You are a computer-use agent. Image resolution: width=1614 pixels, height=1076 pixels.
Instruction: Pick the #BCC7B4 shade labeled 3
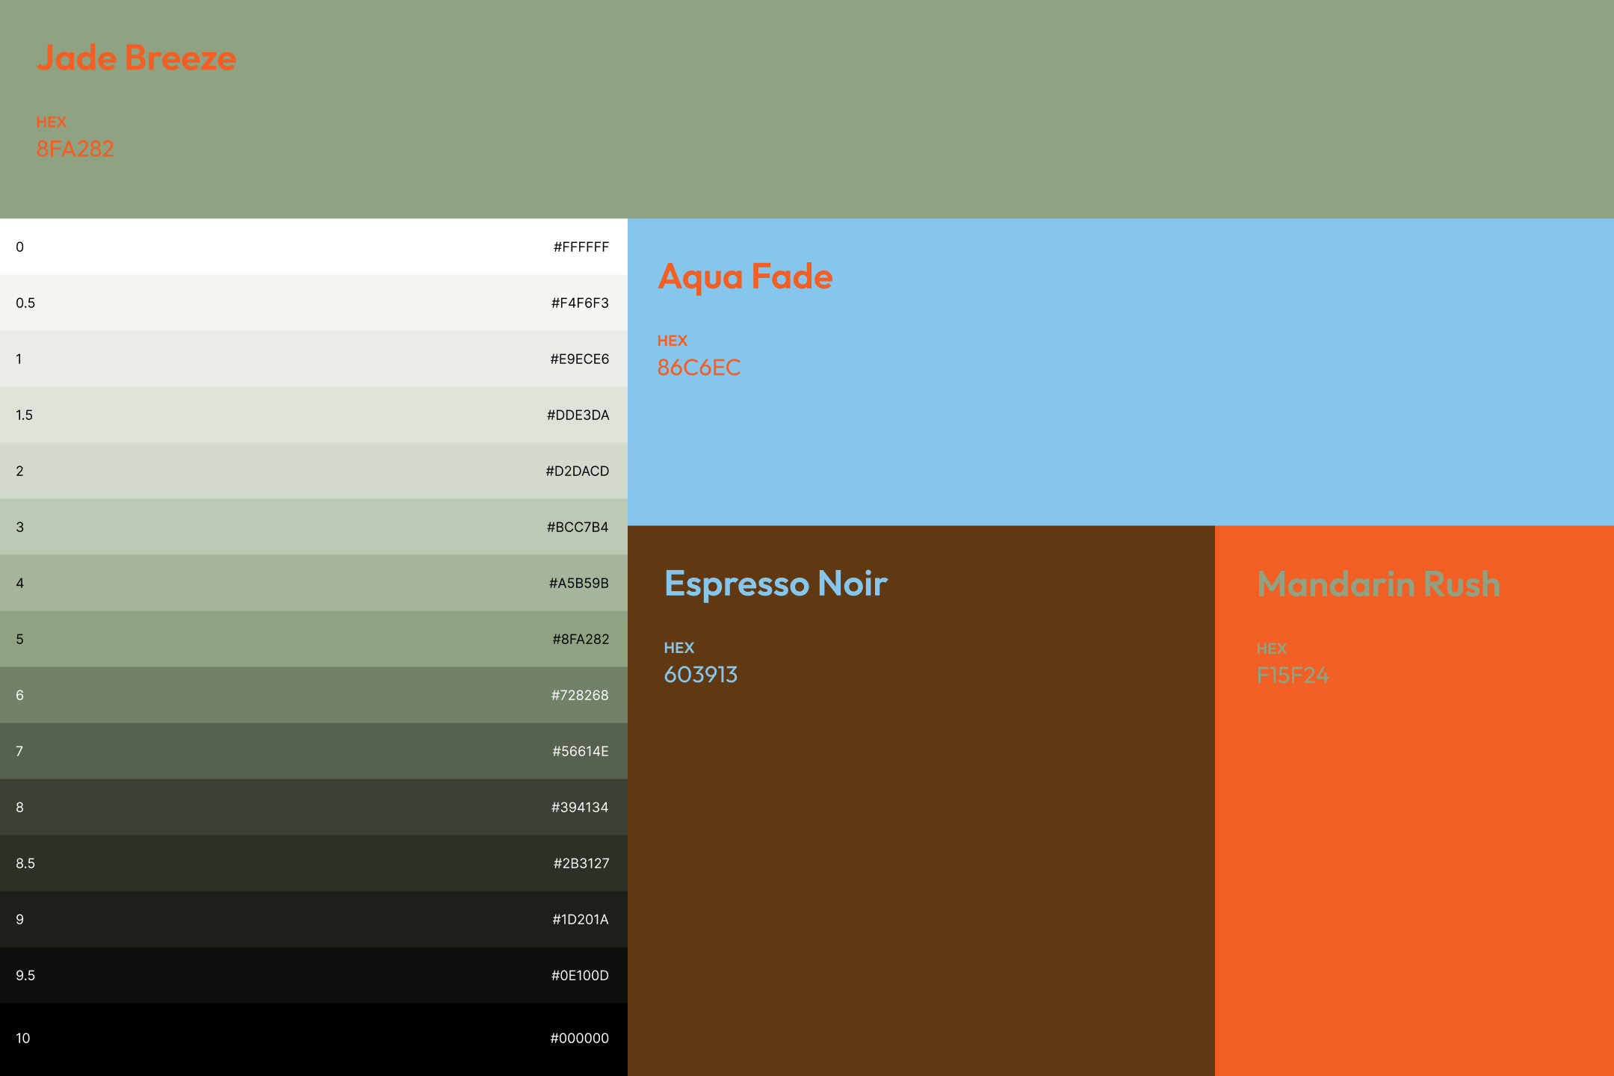click(313, 527)
